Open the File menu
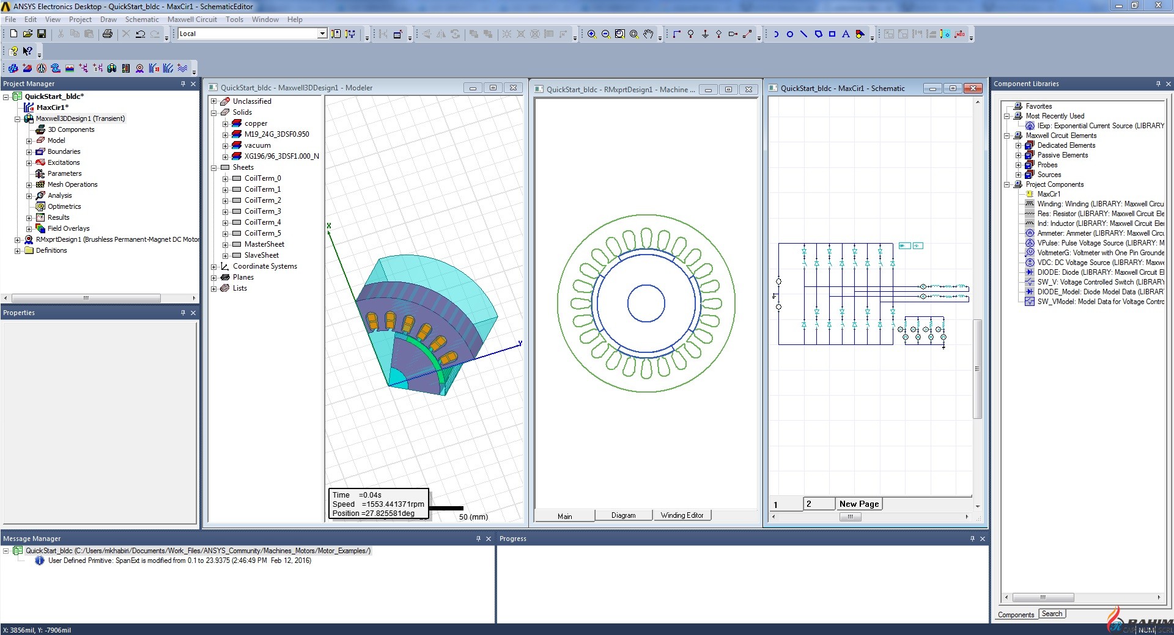Viewport: 1174px width, 635px height. tap(10, 20)
